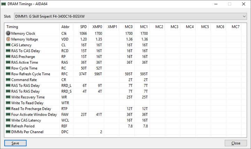Select the Memory Voltage row label
This screenshot has height=149, width=251.
[x=25, y=39]
